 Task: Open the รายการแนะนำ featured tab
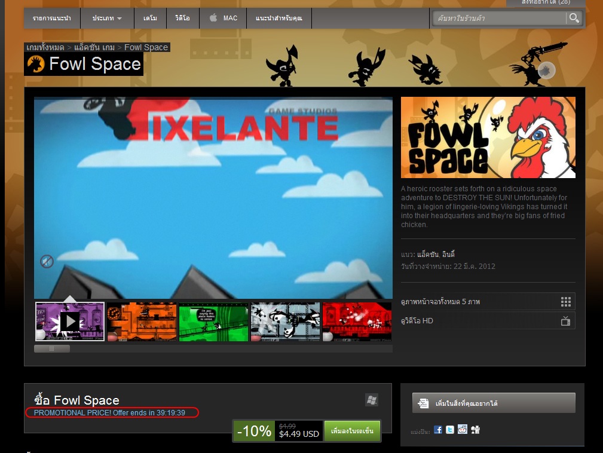coord(52,18)
